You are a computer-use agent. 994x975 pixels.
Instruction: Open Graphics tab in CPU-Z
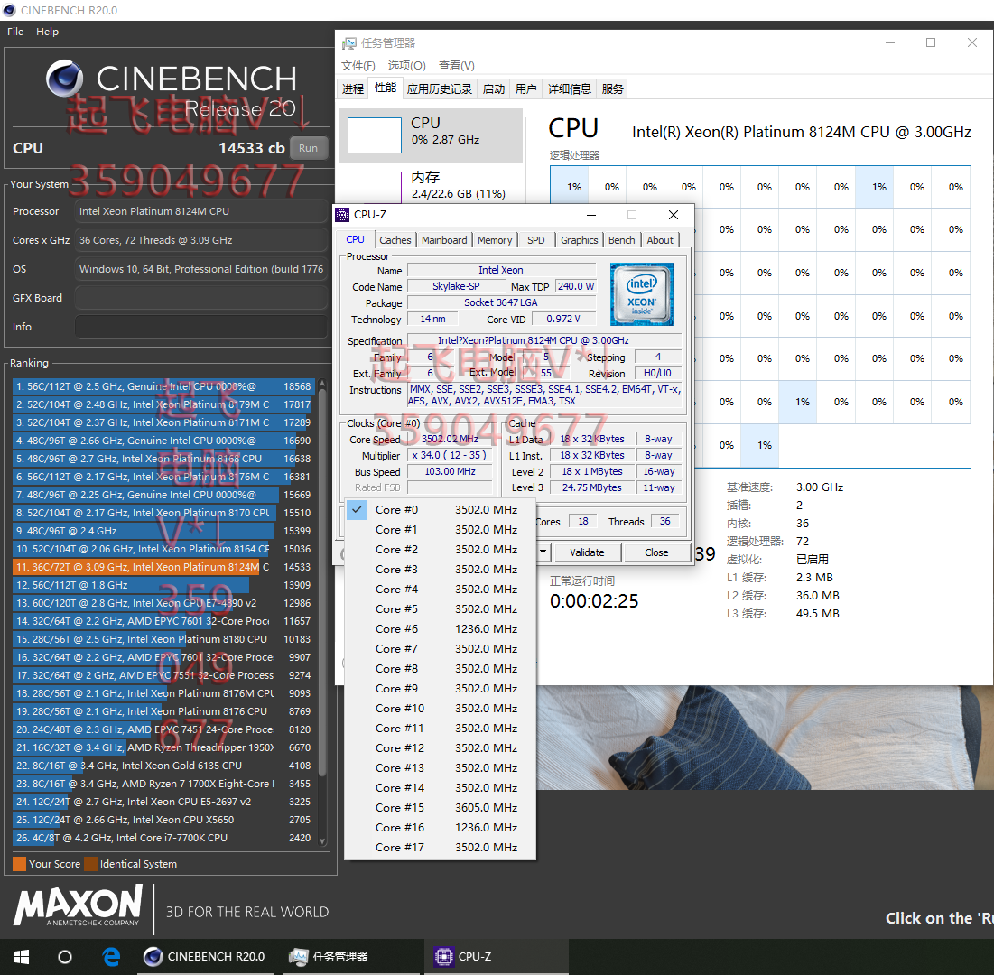(579, 240)
